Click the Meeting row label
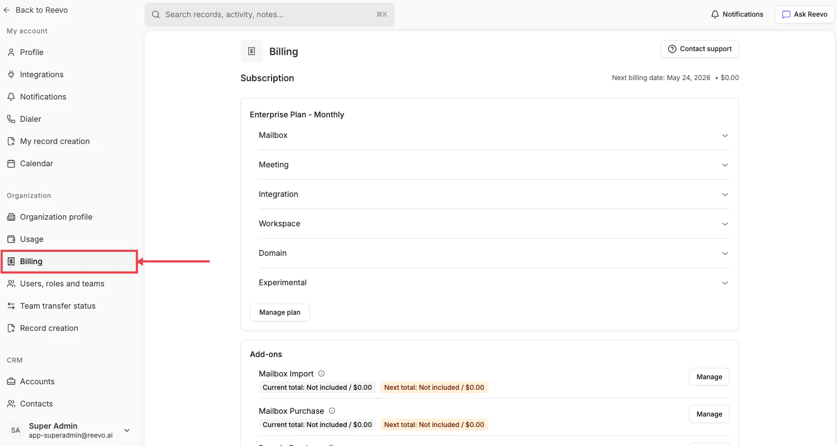 (x=274, y=165)
